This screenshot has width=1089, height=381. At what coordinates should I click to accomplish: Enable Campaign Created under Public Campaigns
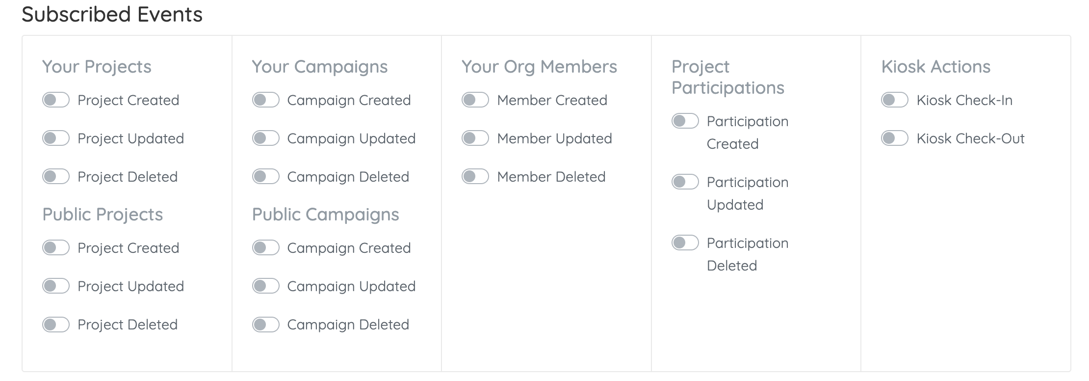pos(266,248)
